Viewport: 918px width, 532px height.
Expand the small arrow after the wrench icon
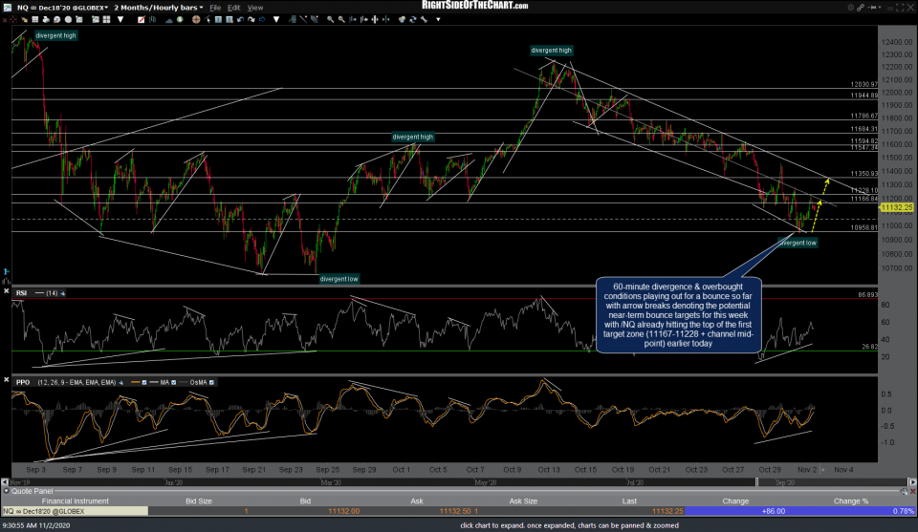click(438, 19)
